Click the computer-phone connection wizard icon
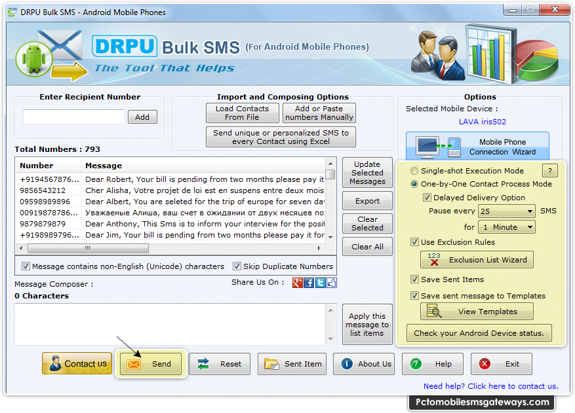The width and height of the screenshot is (575, 413). pyautogui.click(x=438, y=147)
